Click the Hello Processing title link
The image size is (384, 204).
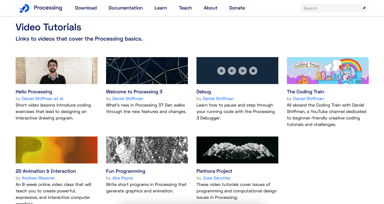pos(34,92)
